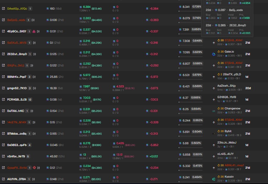
Task: Click candlestick chart icon beside 6XtjFu...3kUj
Action: (32, 65)
